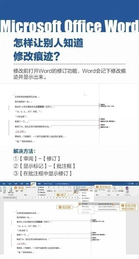The image size is (139, 259).
Task: Open the 布局 ribbon tab
Action: (16, 184)
